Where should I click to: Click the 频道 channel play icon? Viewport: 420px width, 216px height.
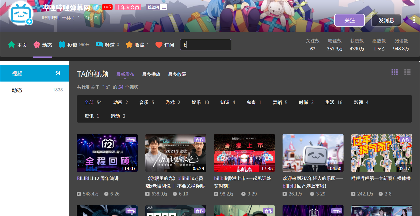(x=99, y=45)
